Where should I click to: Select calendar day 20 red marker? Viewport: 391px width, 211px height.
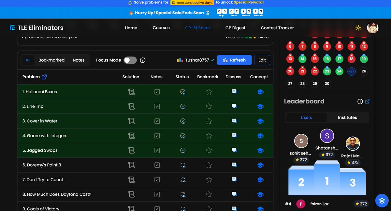pos(290,71)
